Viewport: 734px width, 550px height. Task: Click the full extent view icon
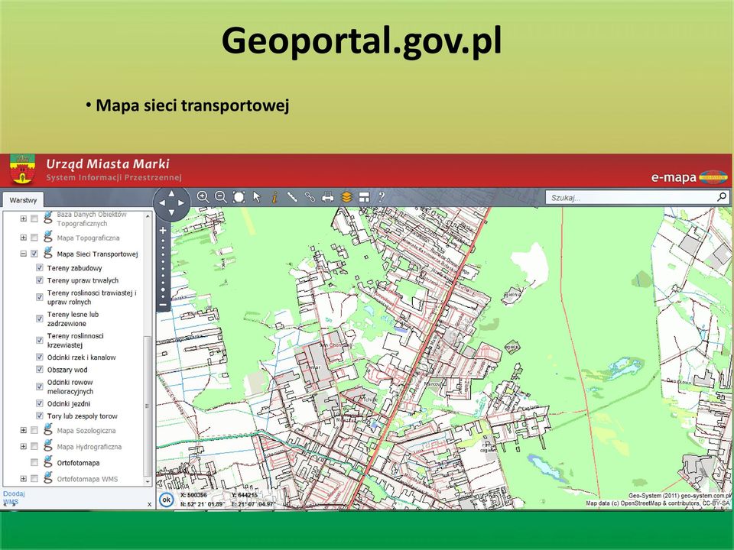[x=239, y=197]
